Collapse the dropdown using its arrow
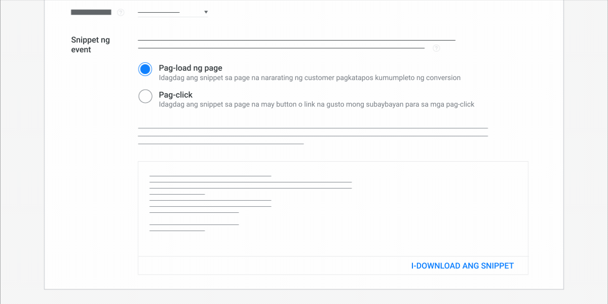Image resolution: width=608 pixels, height=304 pixels. (x=206, y=11)
